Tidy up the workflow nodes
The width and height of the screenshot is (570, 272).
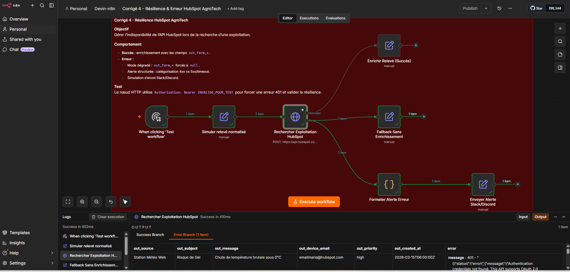(x=125, y=202)
